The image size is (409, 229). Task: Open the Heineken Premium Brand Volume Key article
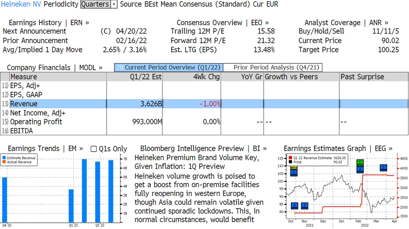click(197, 162)
